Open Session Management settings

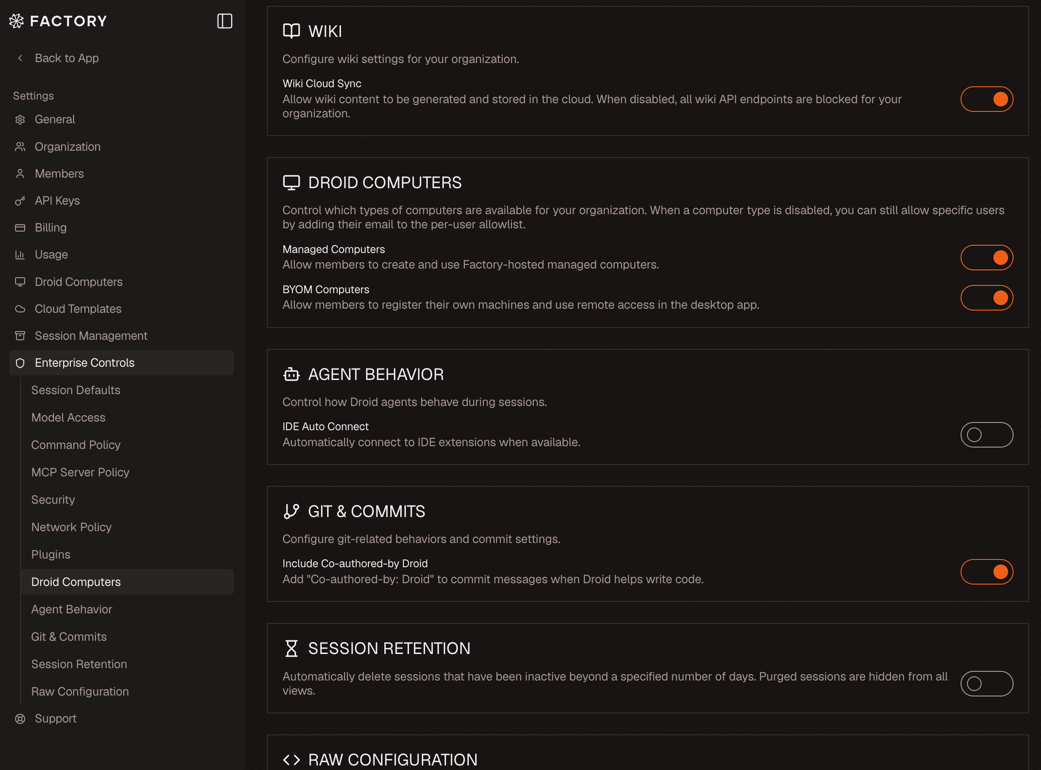tap(121, 336)
